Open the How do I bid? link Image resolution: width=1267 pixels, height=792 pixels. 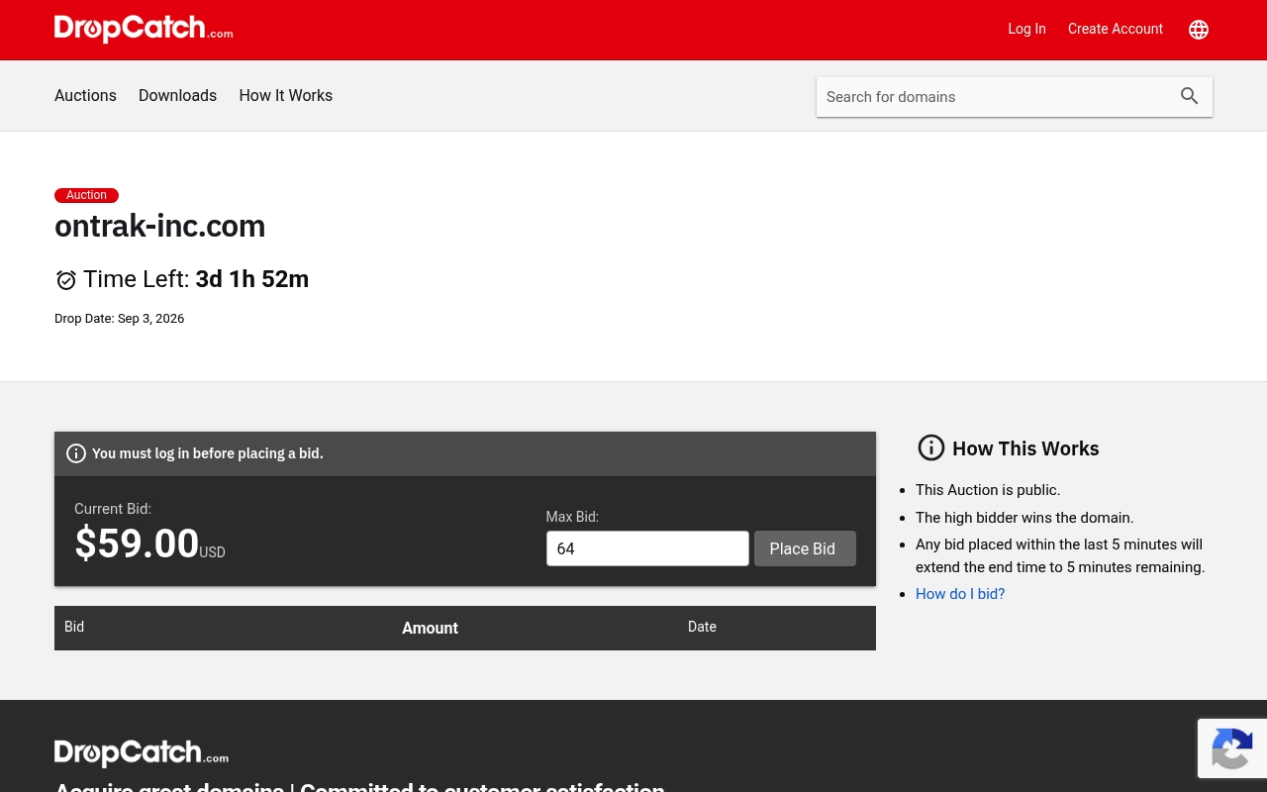960,594
